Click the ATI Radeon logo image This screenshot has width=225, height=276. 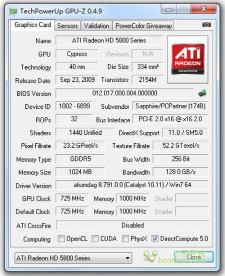187,59
